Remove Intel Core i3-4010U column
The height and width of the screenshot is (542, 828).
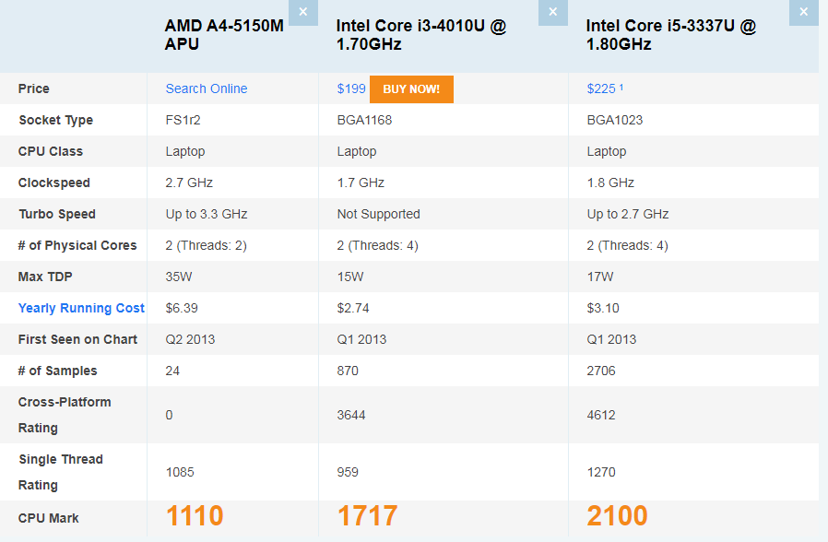552,12
